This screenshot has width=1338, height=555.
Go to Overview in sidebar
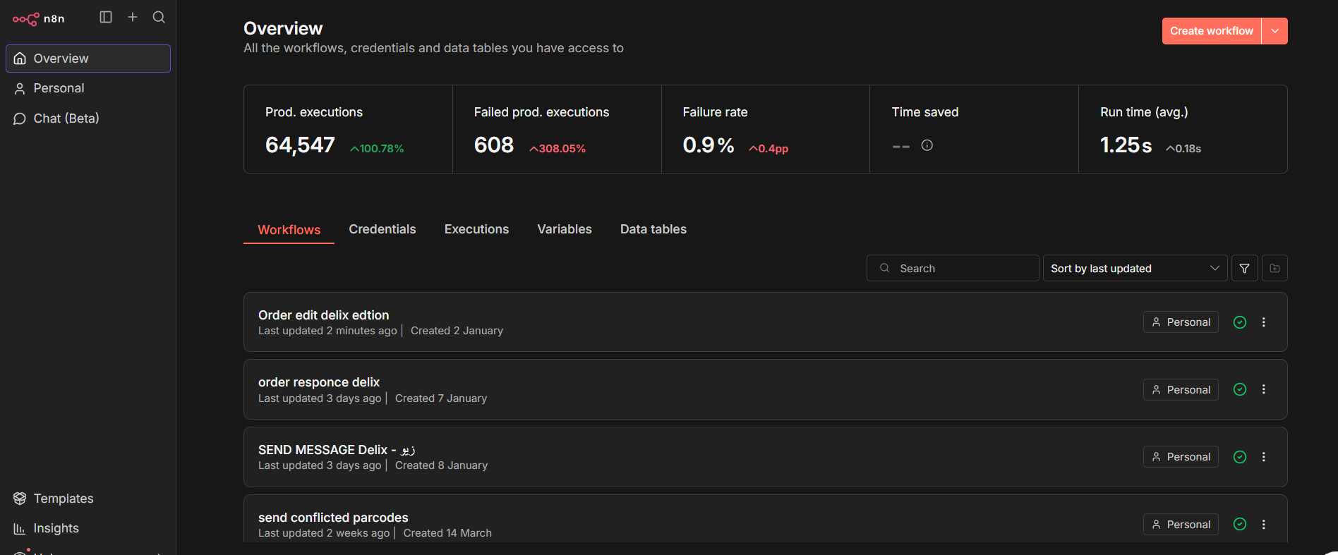tap(88, 59)
